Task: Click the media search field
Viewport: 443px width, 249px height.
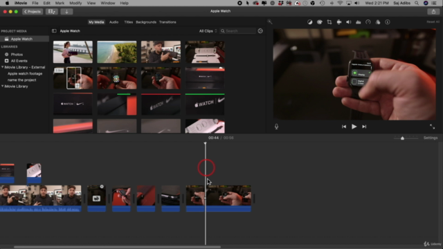Action: (x=238, y=31)
